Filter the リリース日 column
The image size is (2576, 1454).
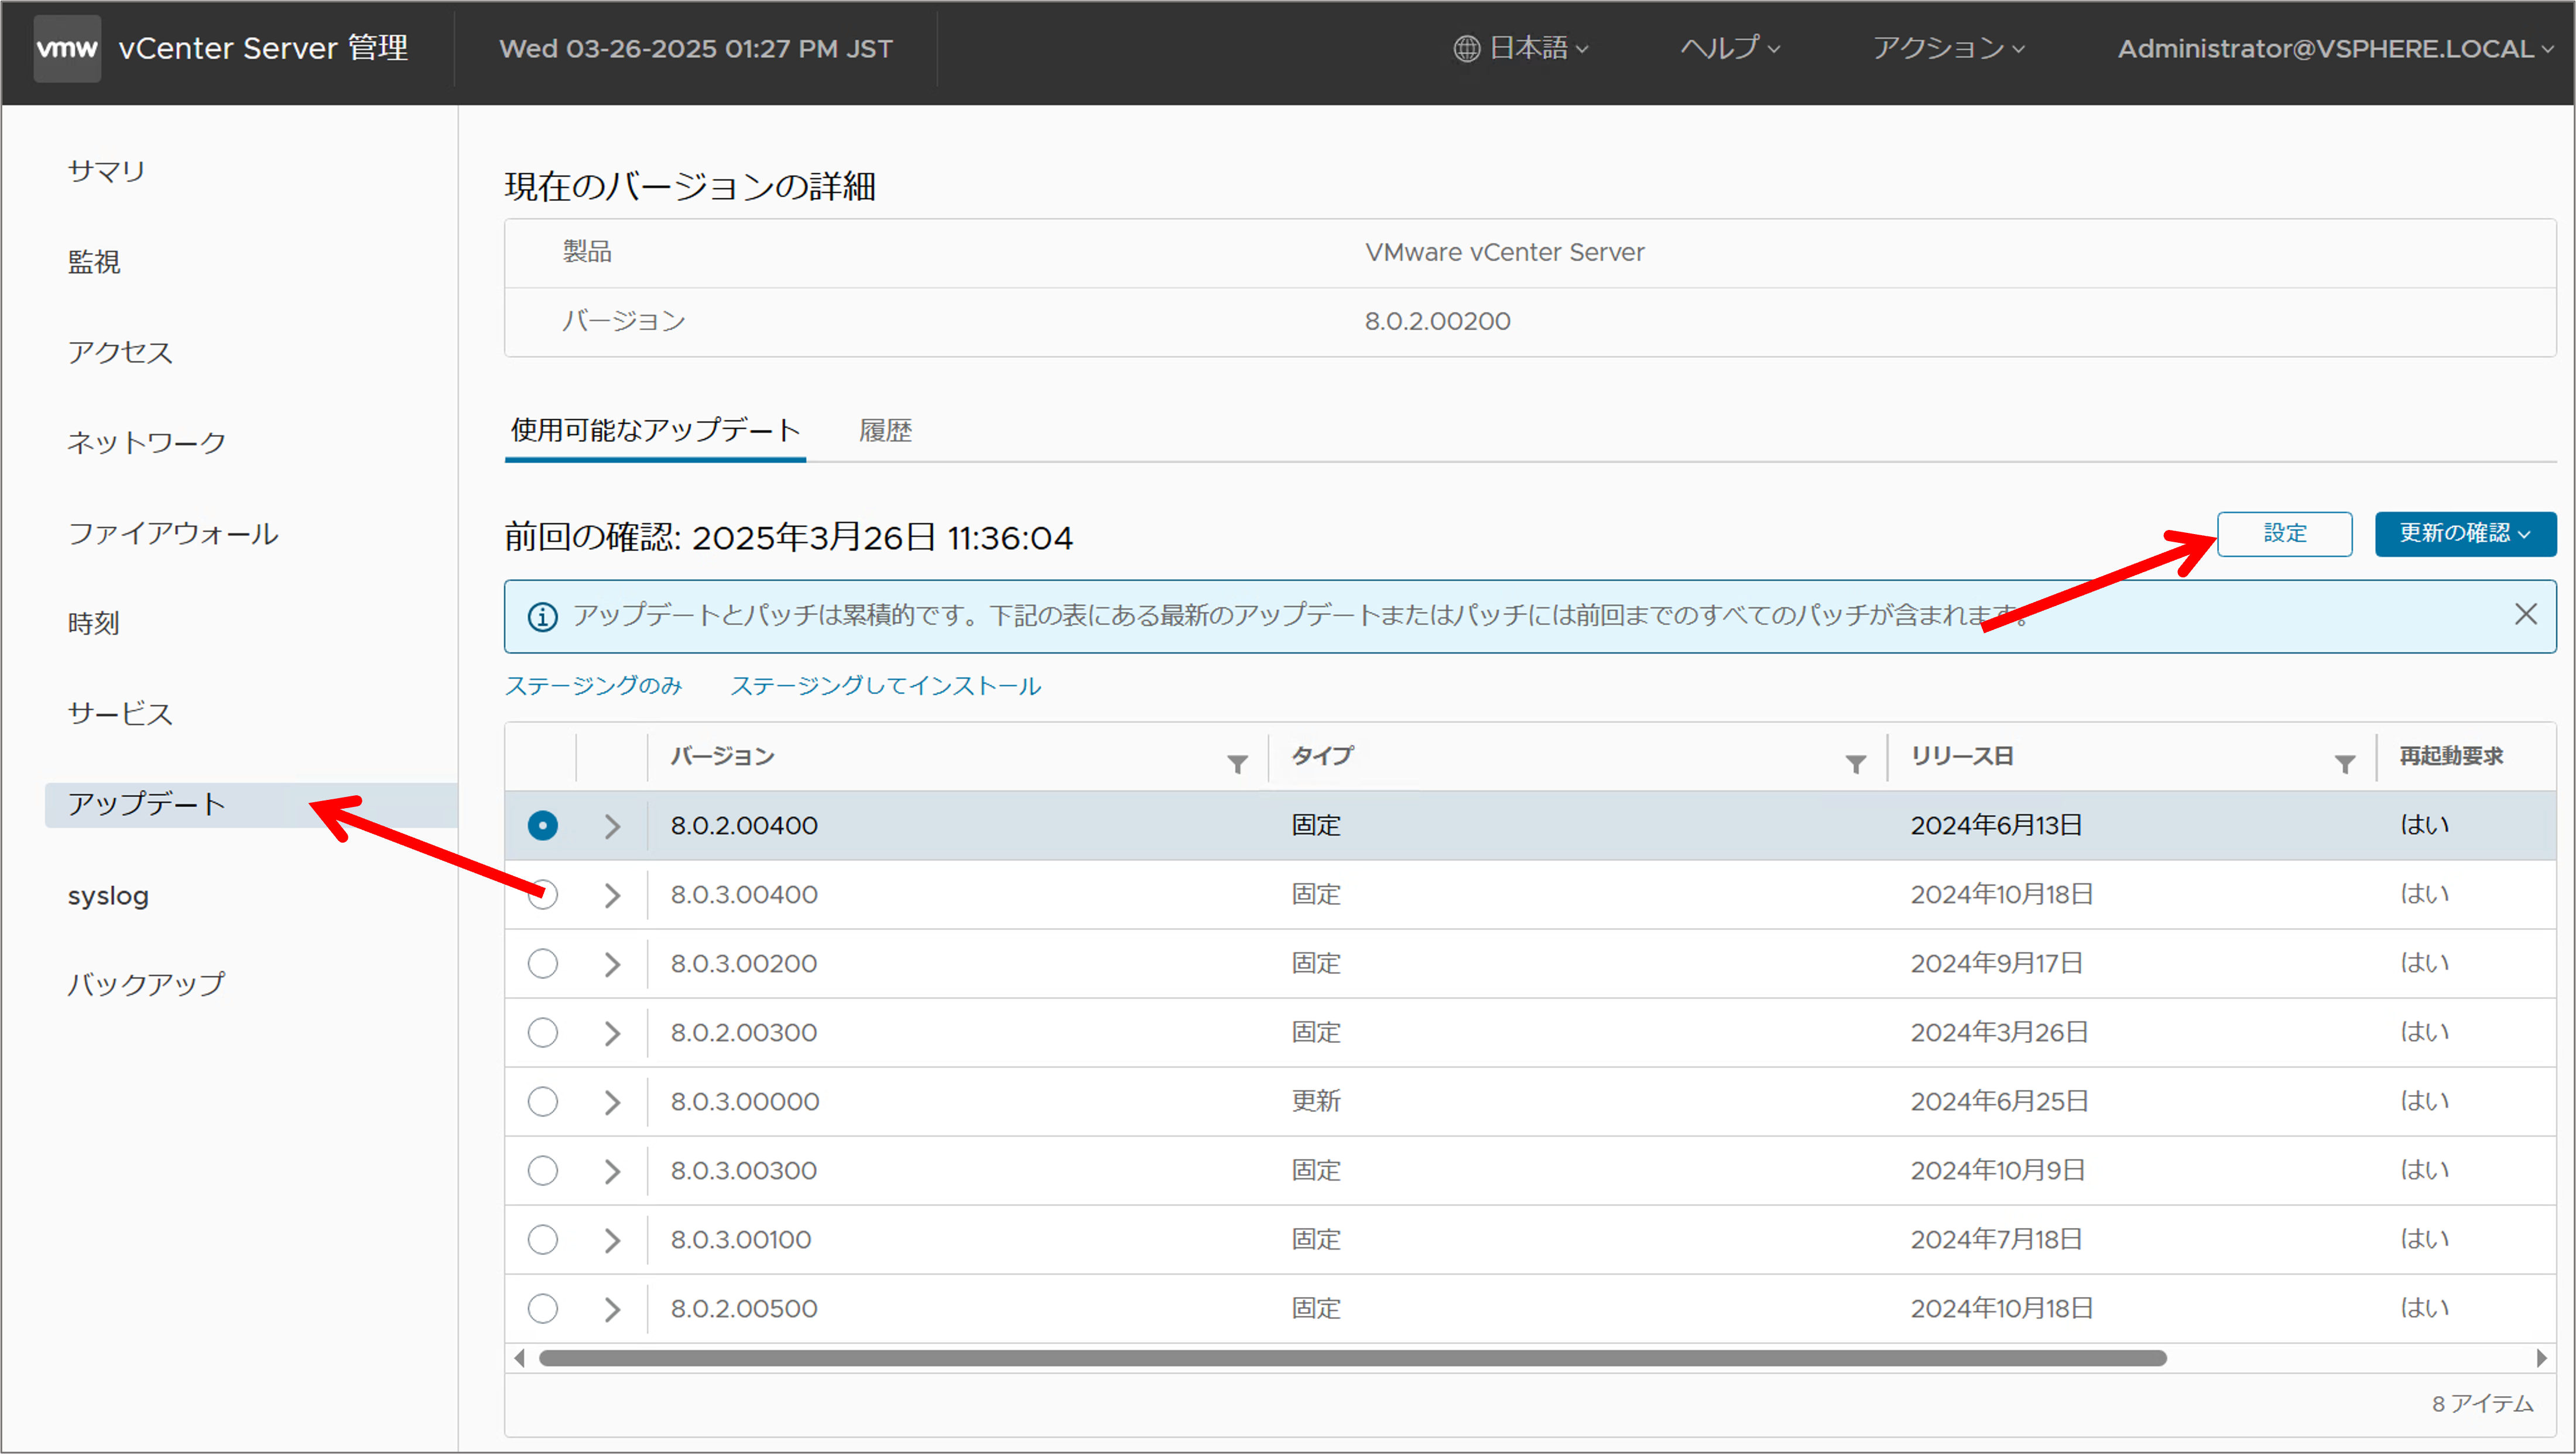[x=2344, y=764]
